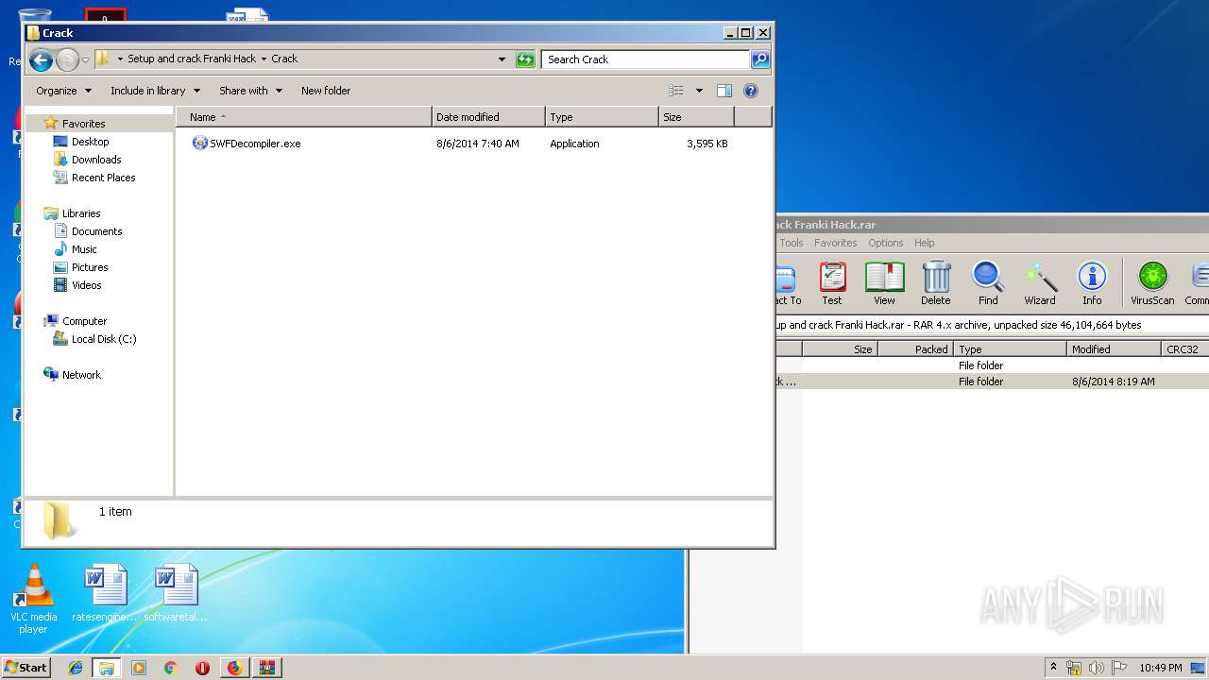
Task: Open Firefox from taskbar
Action: click(x=234, y=668)
